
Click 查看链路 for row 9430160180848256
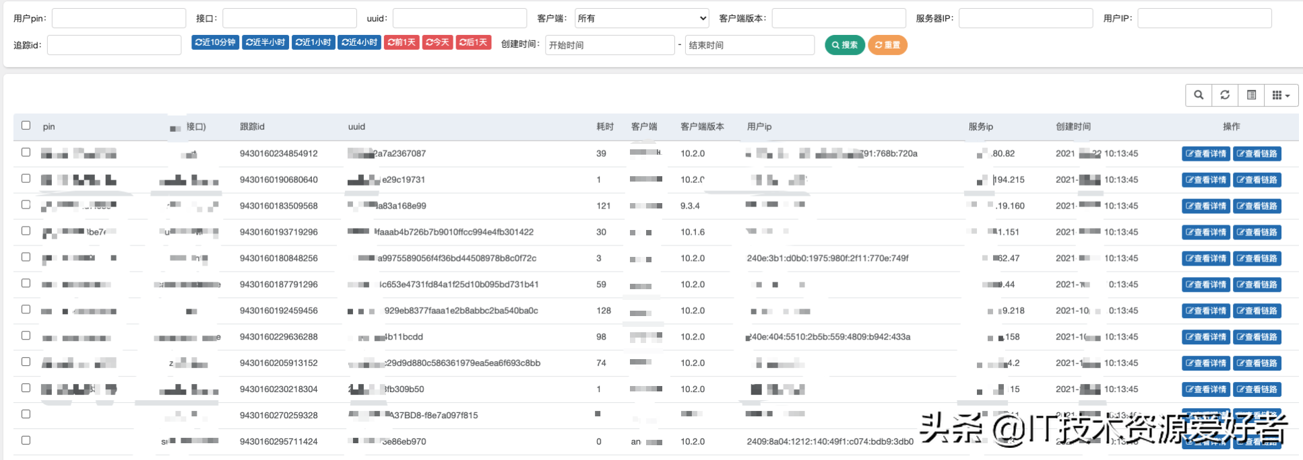click(1257, 259)
